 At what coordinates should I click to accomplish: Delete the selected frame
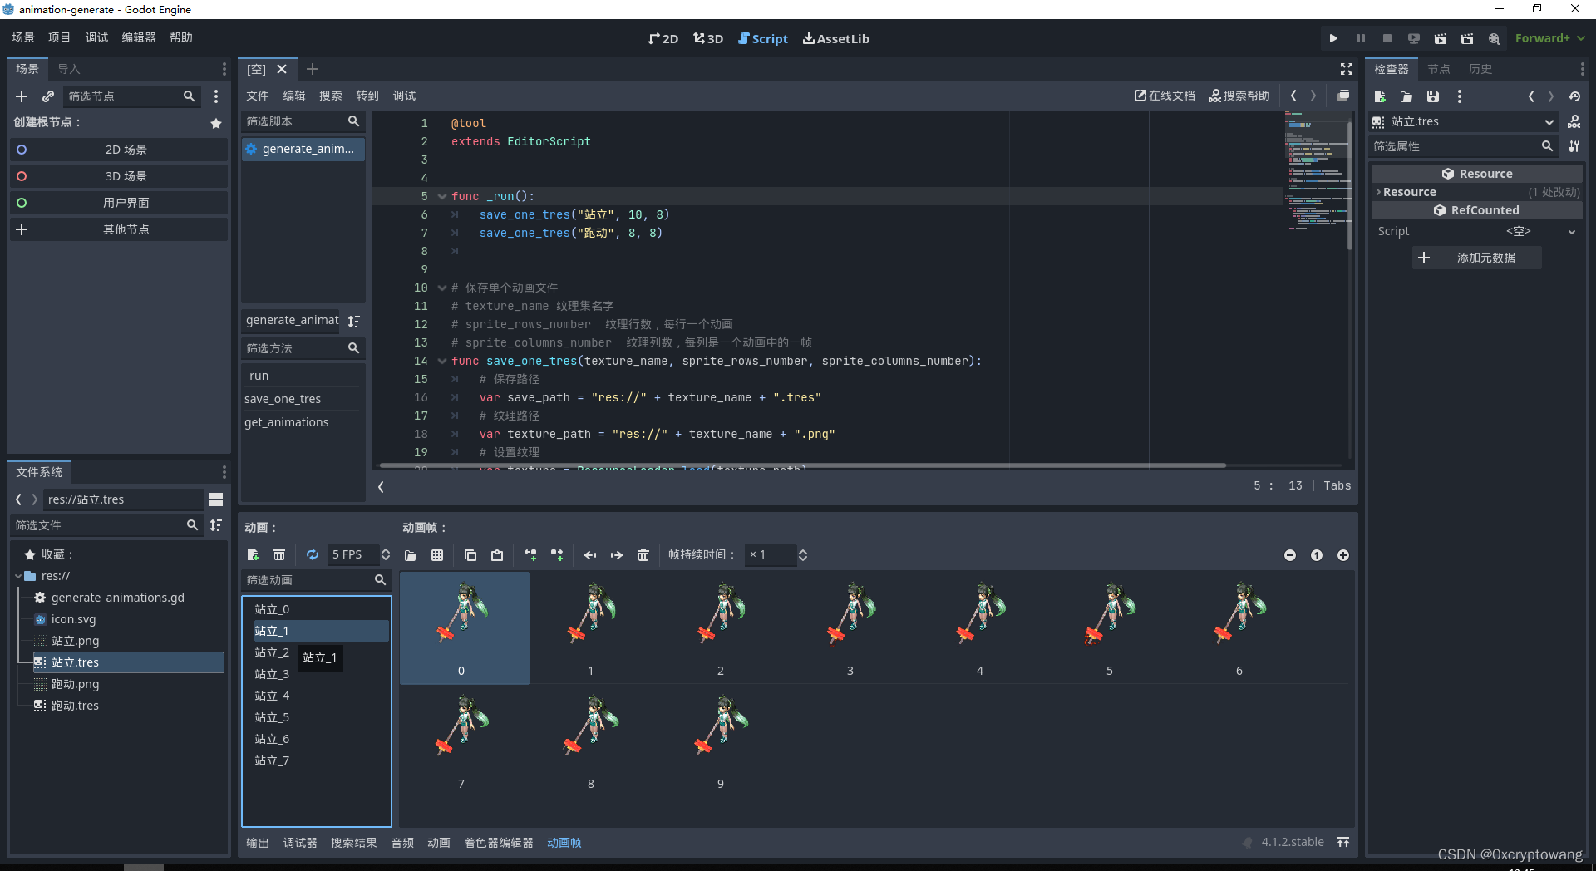coord(643,554)
